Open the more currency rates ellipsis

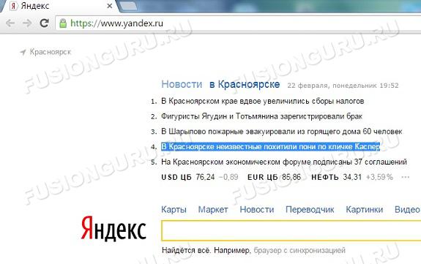tap(405, 177)
